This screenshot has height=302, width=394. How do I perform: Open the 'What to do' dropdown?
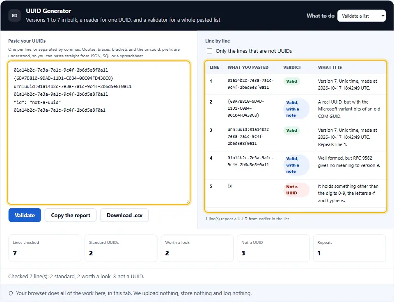pyautogui.click(x=361, y=16)
